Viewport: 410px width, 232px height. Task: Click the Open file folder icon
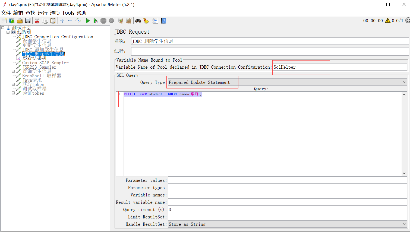tap(20, 21)
